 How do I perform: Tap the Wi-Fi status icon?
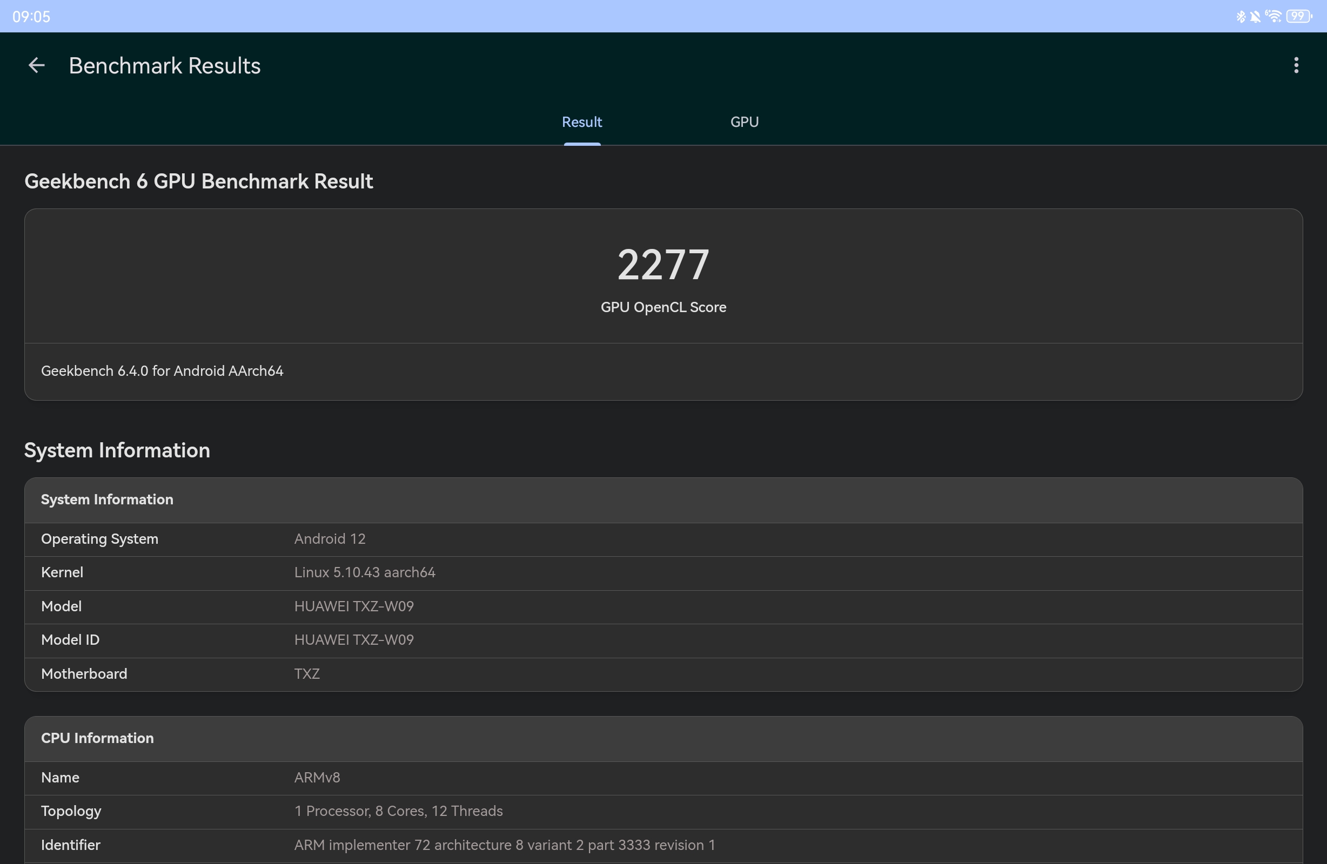coord(1274,16)
